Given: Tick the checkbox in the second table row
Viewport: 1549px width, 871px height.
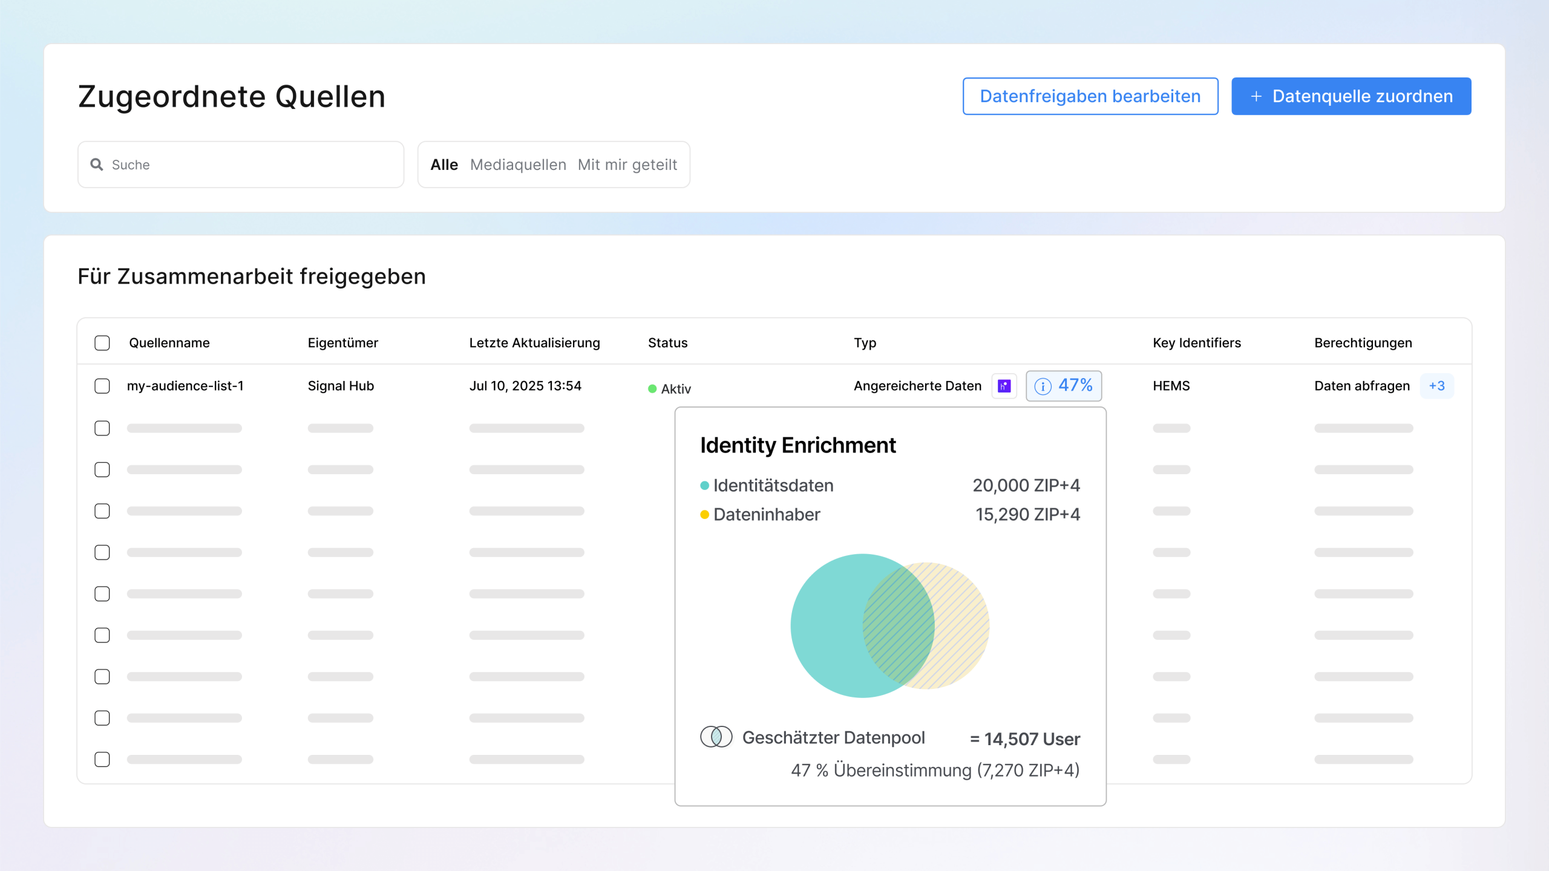Looking at the screenshot, I should tap(102, 428).
